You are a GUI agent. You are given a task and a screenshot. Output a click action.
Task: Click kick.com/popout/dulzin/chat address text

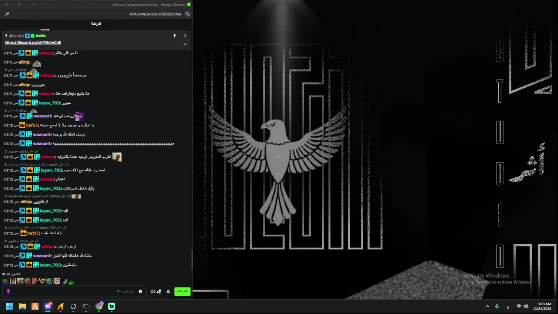(x=155, y=14)
